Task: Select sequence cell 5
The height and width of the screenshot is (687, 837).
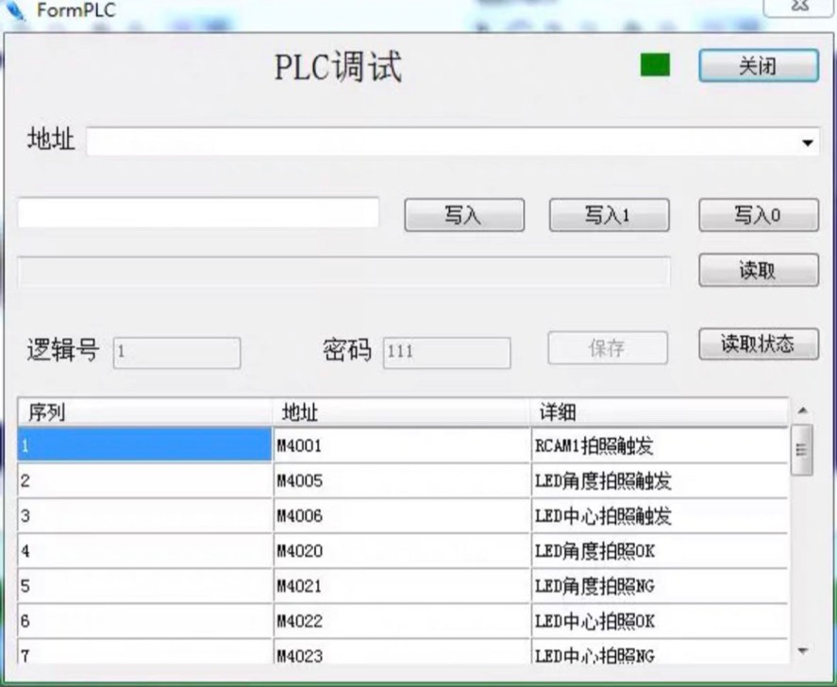Action: [x=145, y=586]
